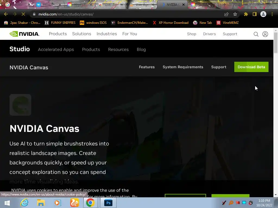Open 2pac Shakur bookmark
Screen dimensions: 278x208
pos(22,23)
